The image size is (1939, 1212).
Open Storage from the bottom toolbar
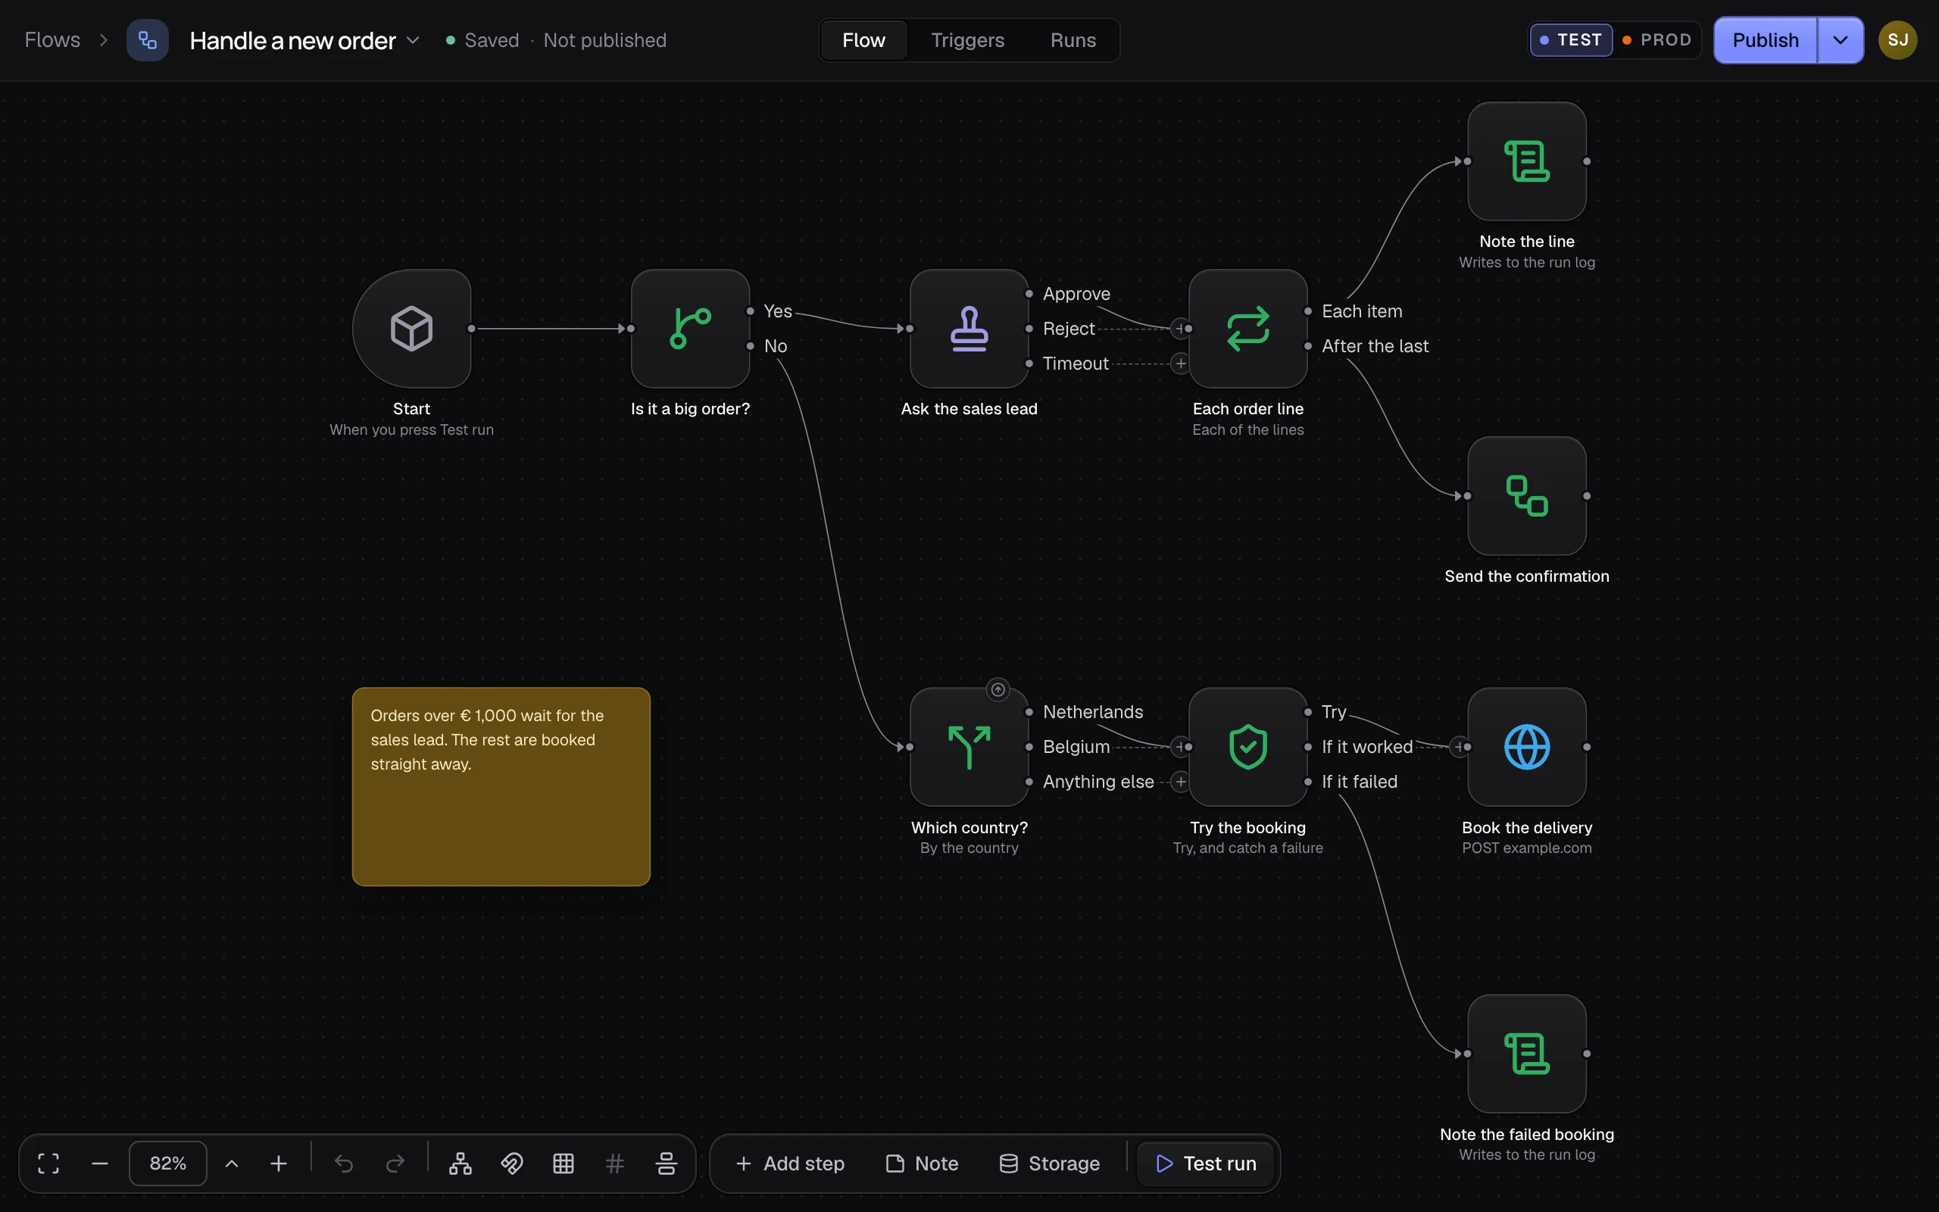pos(1050,1163)
